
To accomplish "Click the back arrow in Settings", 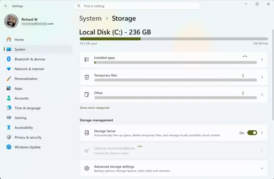I will point(6,6).
